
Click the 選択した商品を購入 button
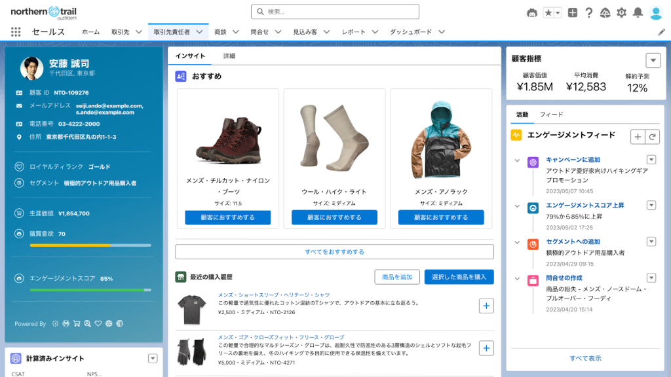tap(459, 277)
